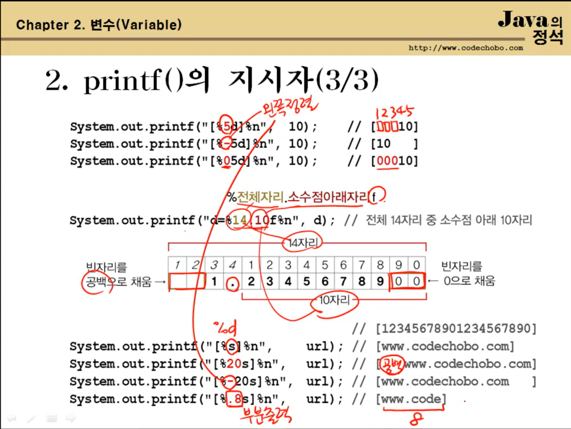Open the pen pointer options icon
The height and width of the screenshot is (429, 571).
[31, 418]
